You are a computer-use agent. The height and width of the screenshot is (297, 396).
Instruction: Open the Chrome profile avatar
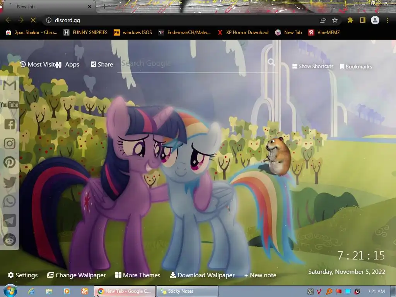pyautogui.click(x=375, y=20)
